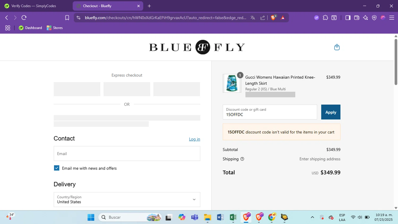Toggle the browser sidebar panel

click(348, 18)
